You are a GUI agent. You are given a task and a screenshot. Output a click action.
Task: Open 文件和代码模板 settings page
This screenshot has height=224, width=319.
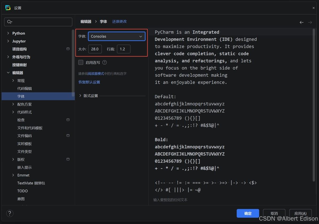(30, 128)
